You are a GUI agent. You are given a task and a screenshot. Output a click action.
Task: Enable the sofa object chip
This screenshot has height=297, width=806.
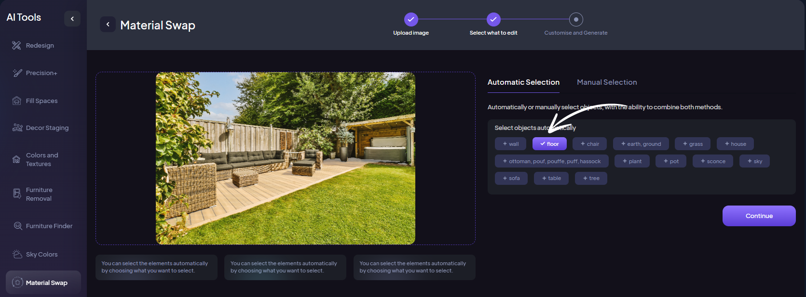511,179
